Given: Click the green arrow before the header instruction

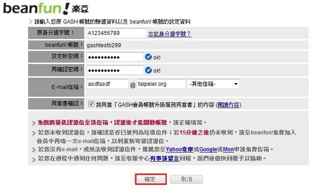Looking at the screenshot, I should point(30,22).
